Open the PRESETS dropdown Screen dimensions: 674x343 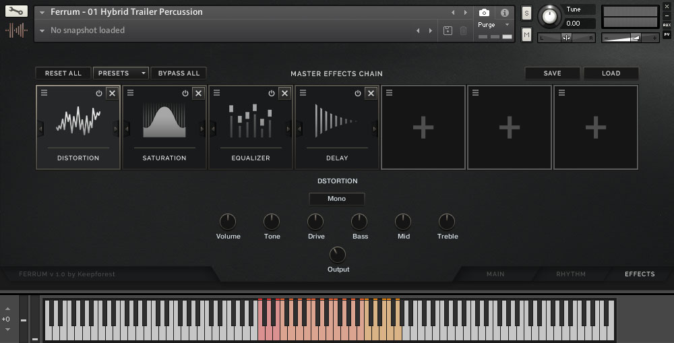[121, 73]
